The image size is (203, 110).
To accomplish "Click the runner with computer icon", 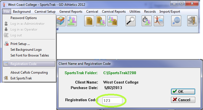I will point(159,21).
